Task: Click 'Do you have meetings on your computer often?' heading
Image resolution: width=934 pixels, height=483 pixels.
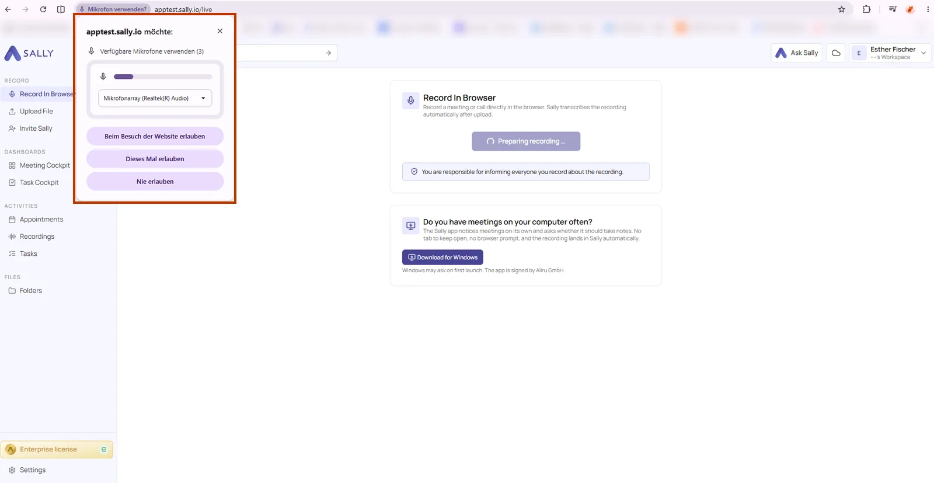Action: pyautogui.click(x=507, y=222)
